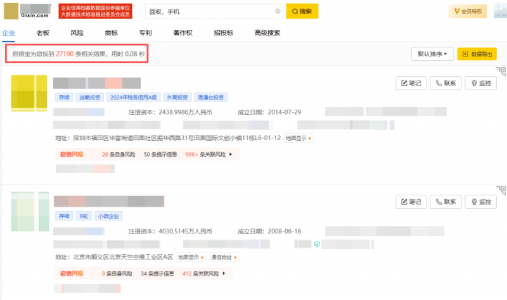This screenshot has width=507, height=300.
Task: Click 联系 contact on the first company
Action: click(446, 83)
